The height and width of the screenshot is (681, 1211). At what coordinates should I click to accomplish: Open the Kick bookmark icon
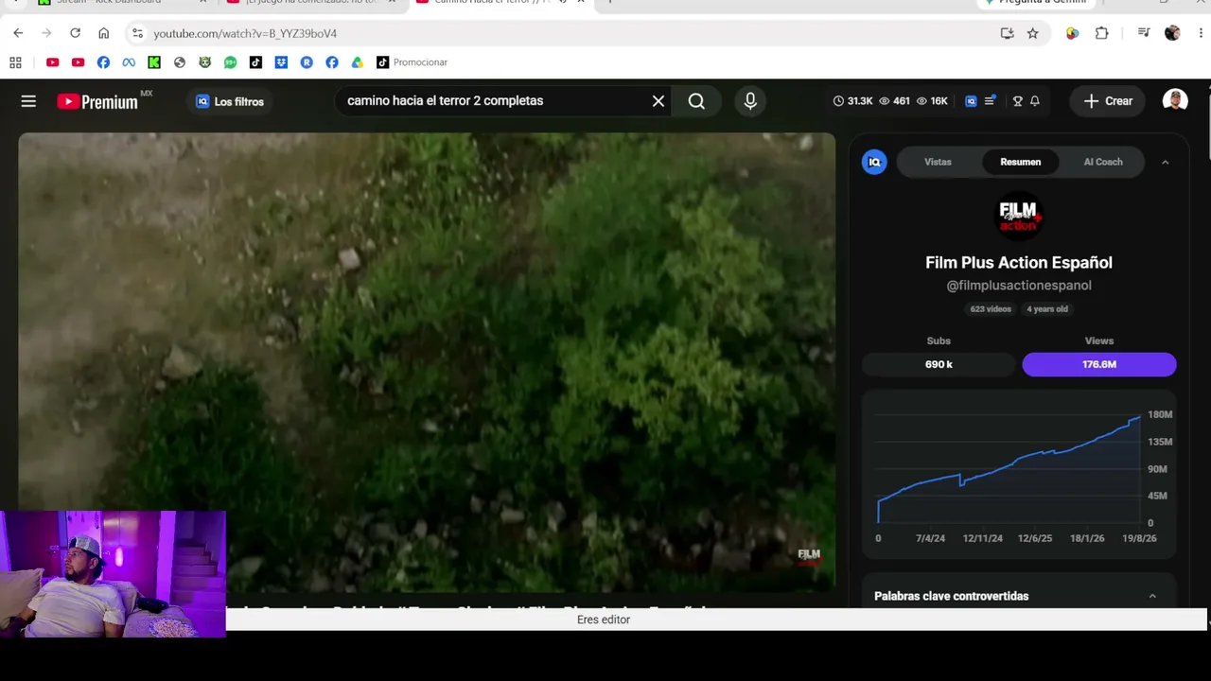point(154,62)
